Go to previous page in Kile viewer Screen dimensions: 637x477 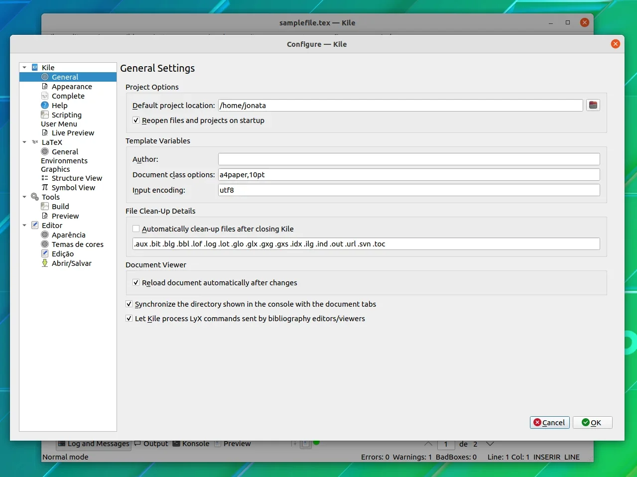point(428,444)
